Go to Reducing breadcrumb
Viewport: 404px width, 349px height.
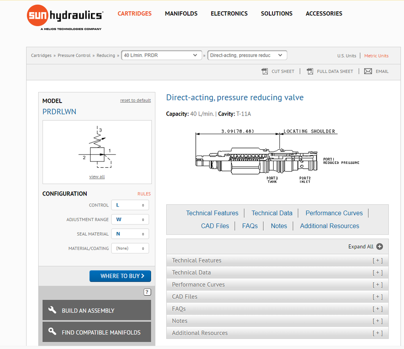pos(106,56)
